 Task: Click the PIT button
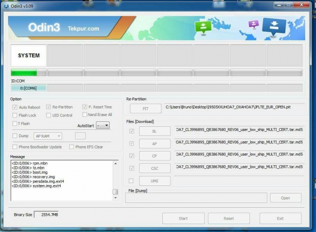click(x=146, y=109)
